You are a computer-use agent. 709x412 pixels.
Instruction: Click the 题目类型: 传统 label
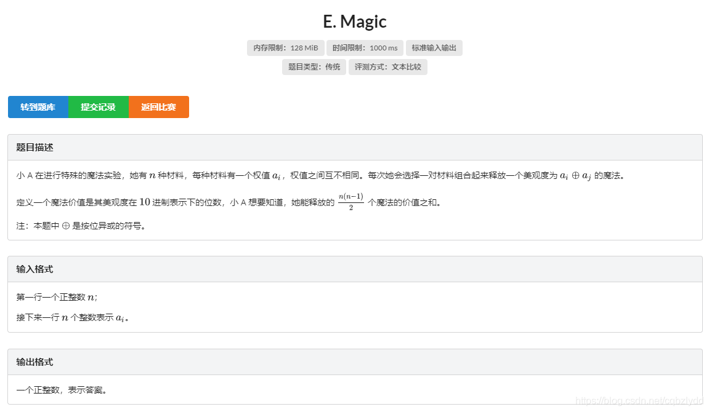click(314, 67)
